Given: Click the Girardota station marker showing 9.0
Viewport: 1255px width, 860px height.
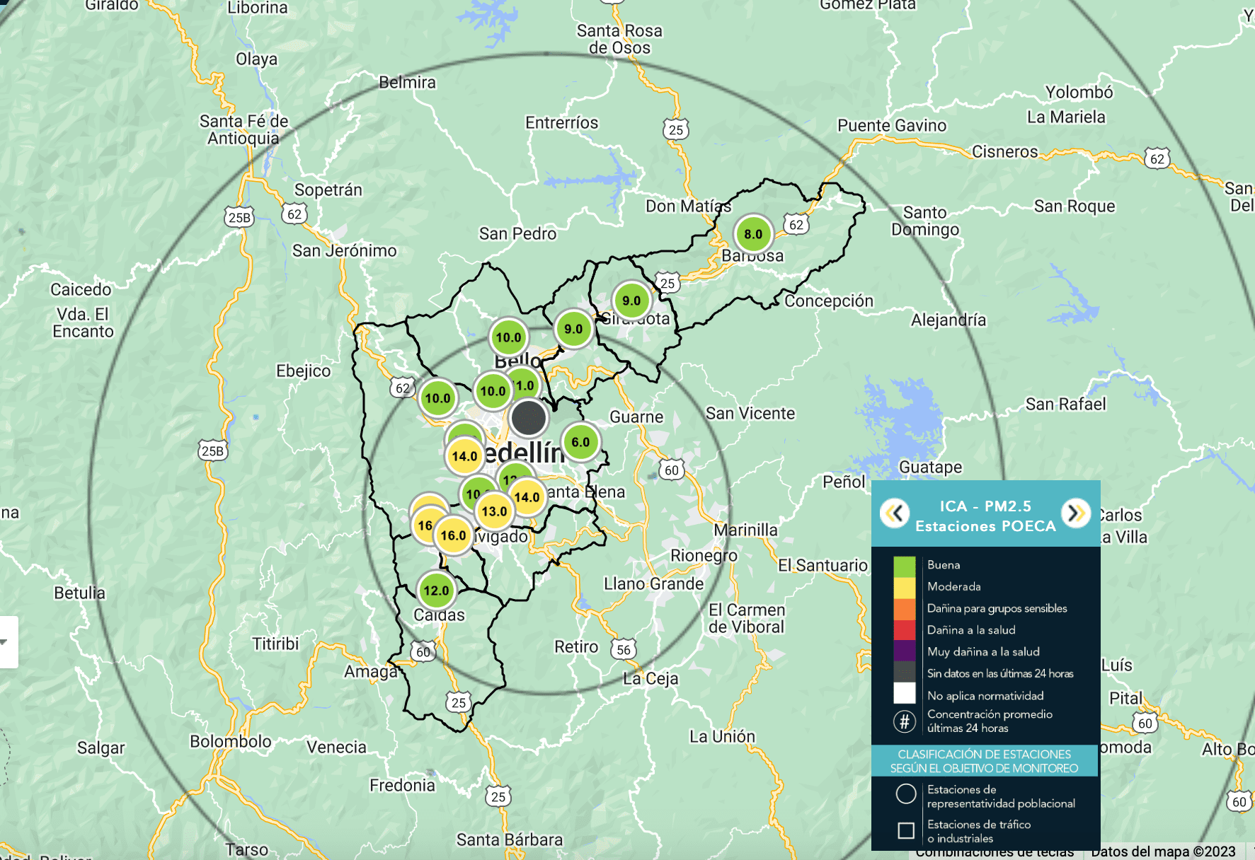Looking at the screenshot, I should coord(631,300).
